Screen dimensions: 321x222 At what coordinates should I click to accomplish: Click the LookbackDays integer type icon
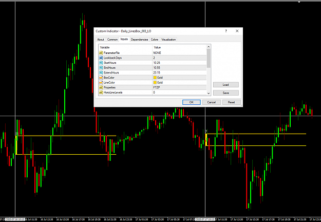(x=101, y=58)
